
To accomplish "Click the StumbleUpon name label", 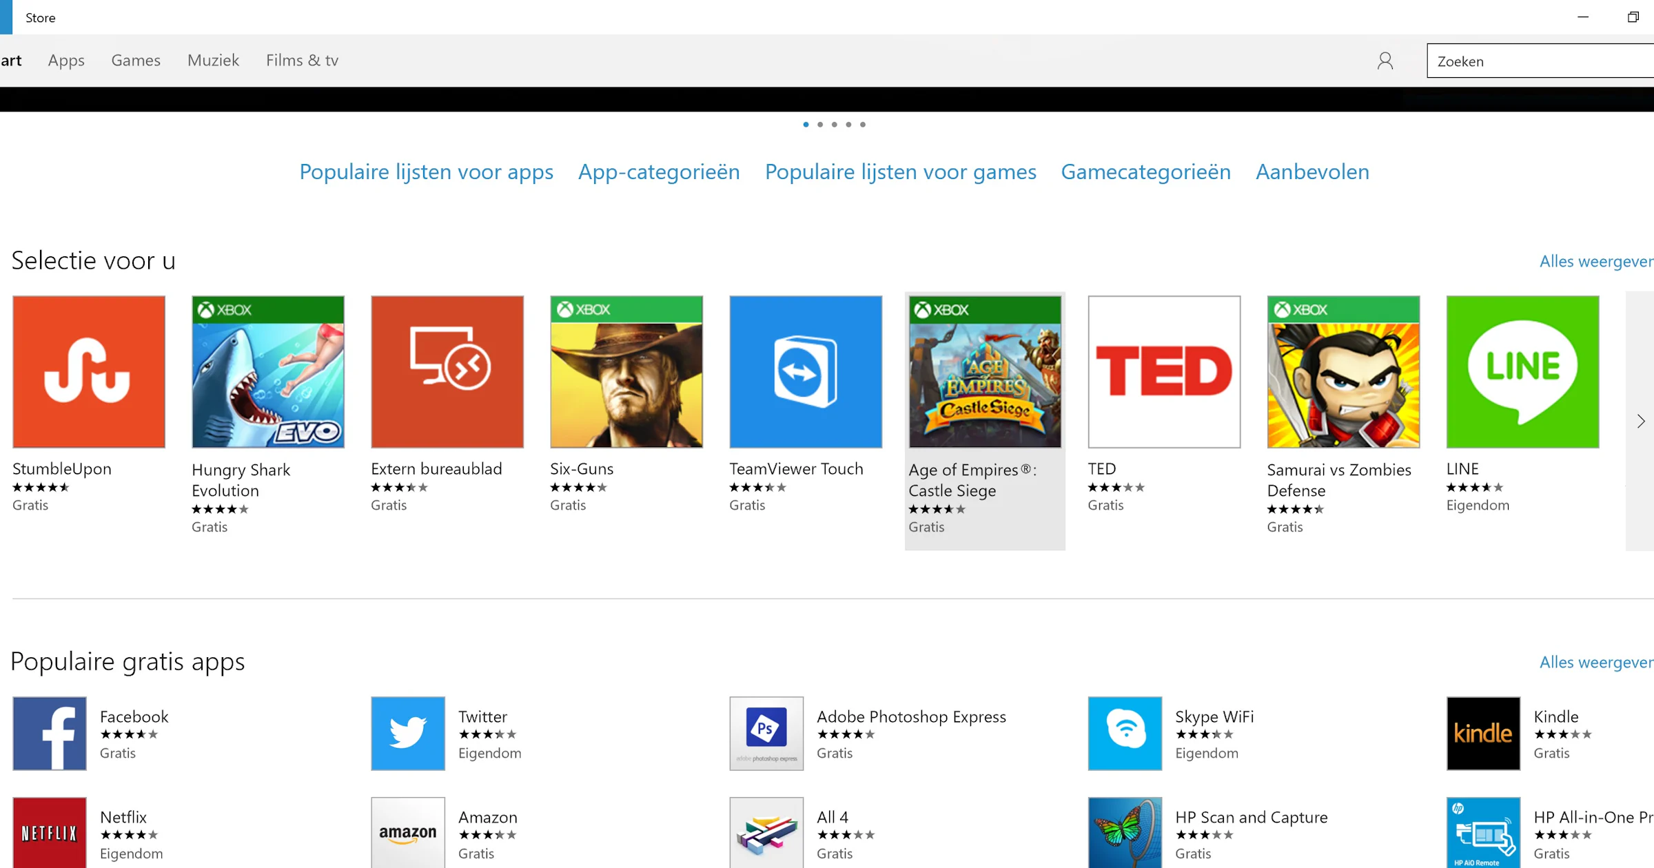I will tap(62, 469).
